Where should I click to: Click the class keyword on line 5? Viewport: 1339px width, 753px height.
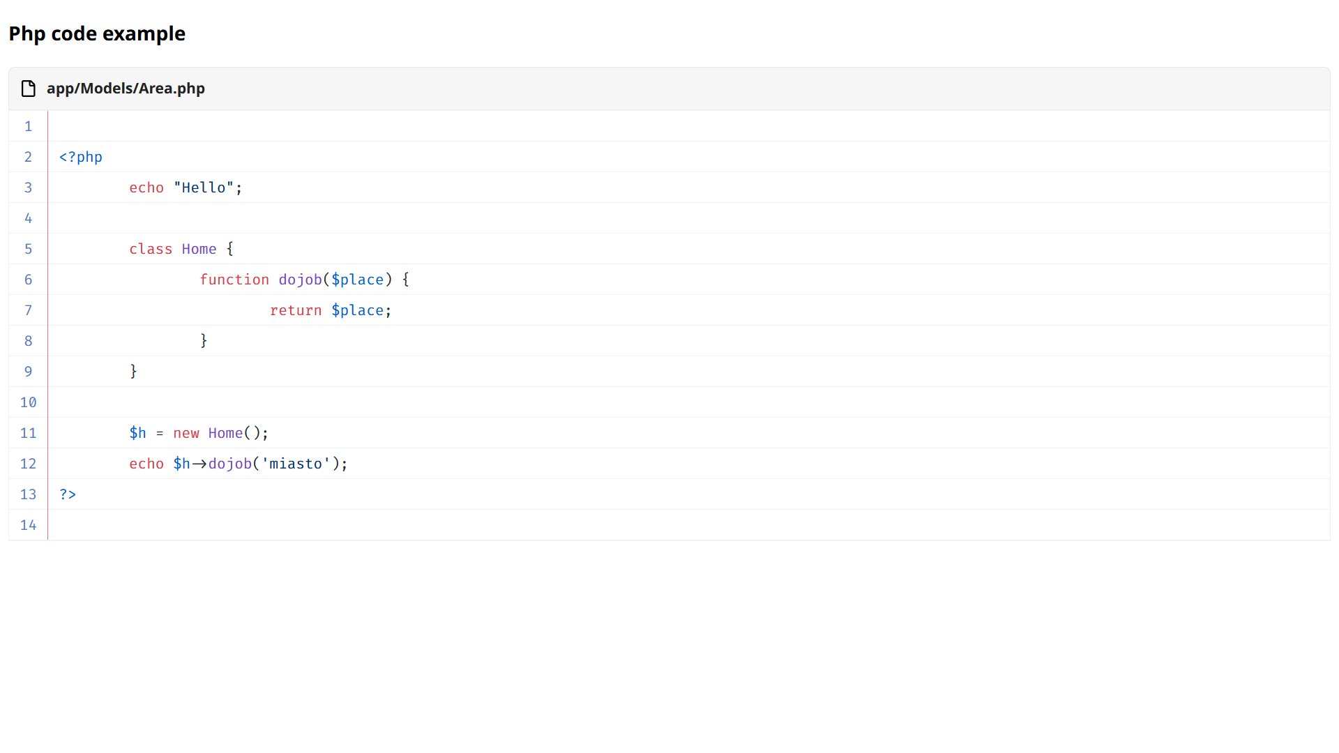[151, 249]
